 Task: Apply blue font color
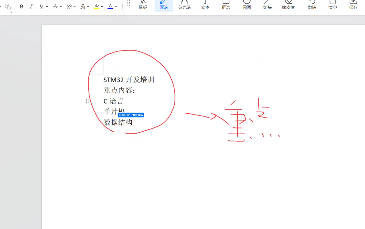[x=110, y=6]
